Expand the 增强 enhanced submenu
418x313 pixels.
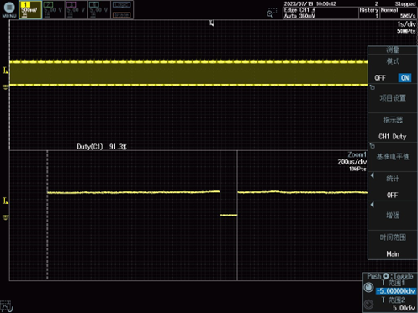[x=393, y=216]
